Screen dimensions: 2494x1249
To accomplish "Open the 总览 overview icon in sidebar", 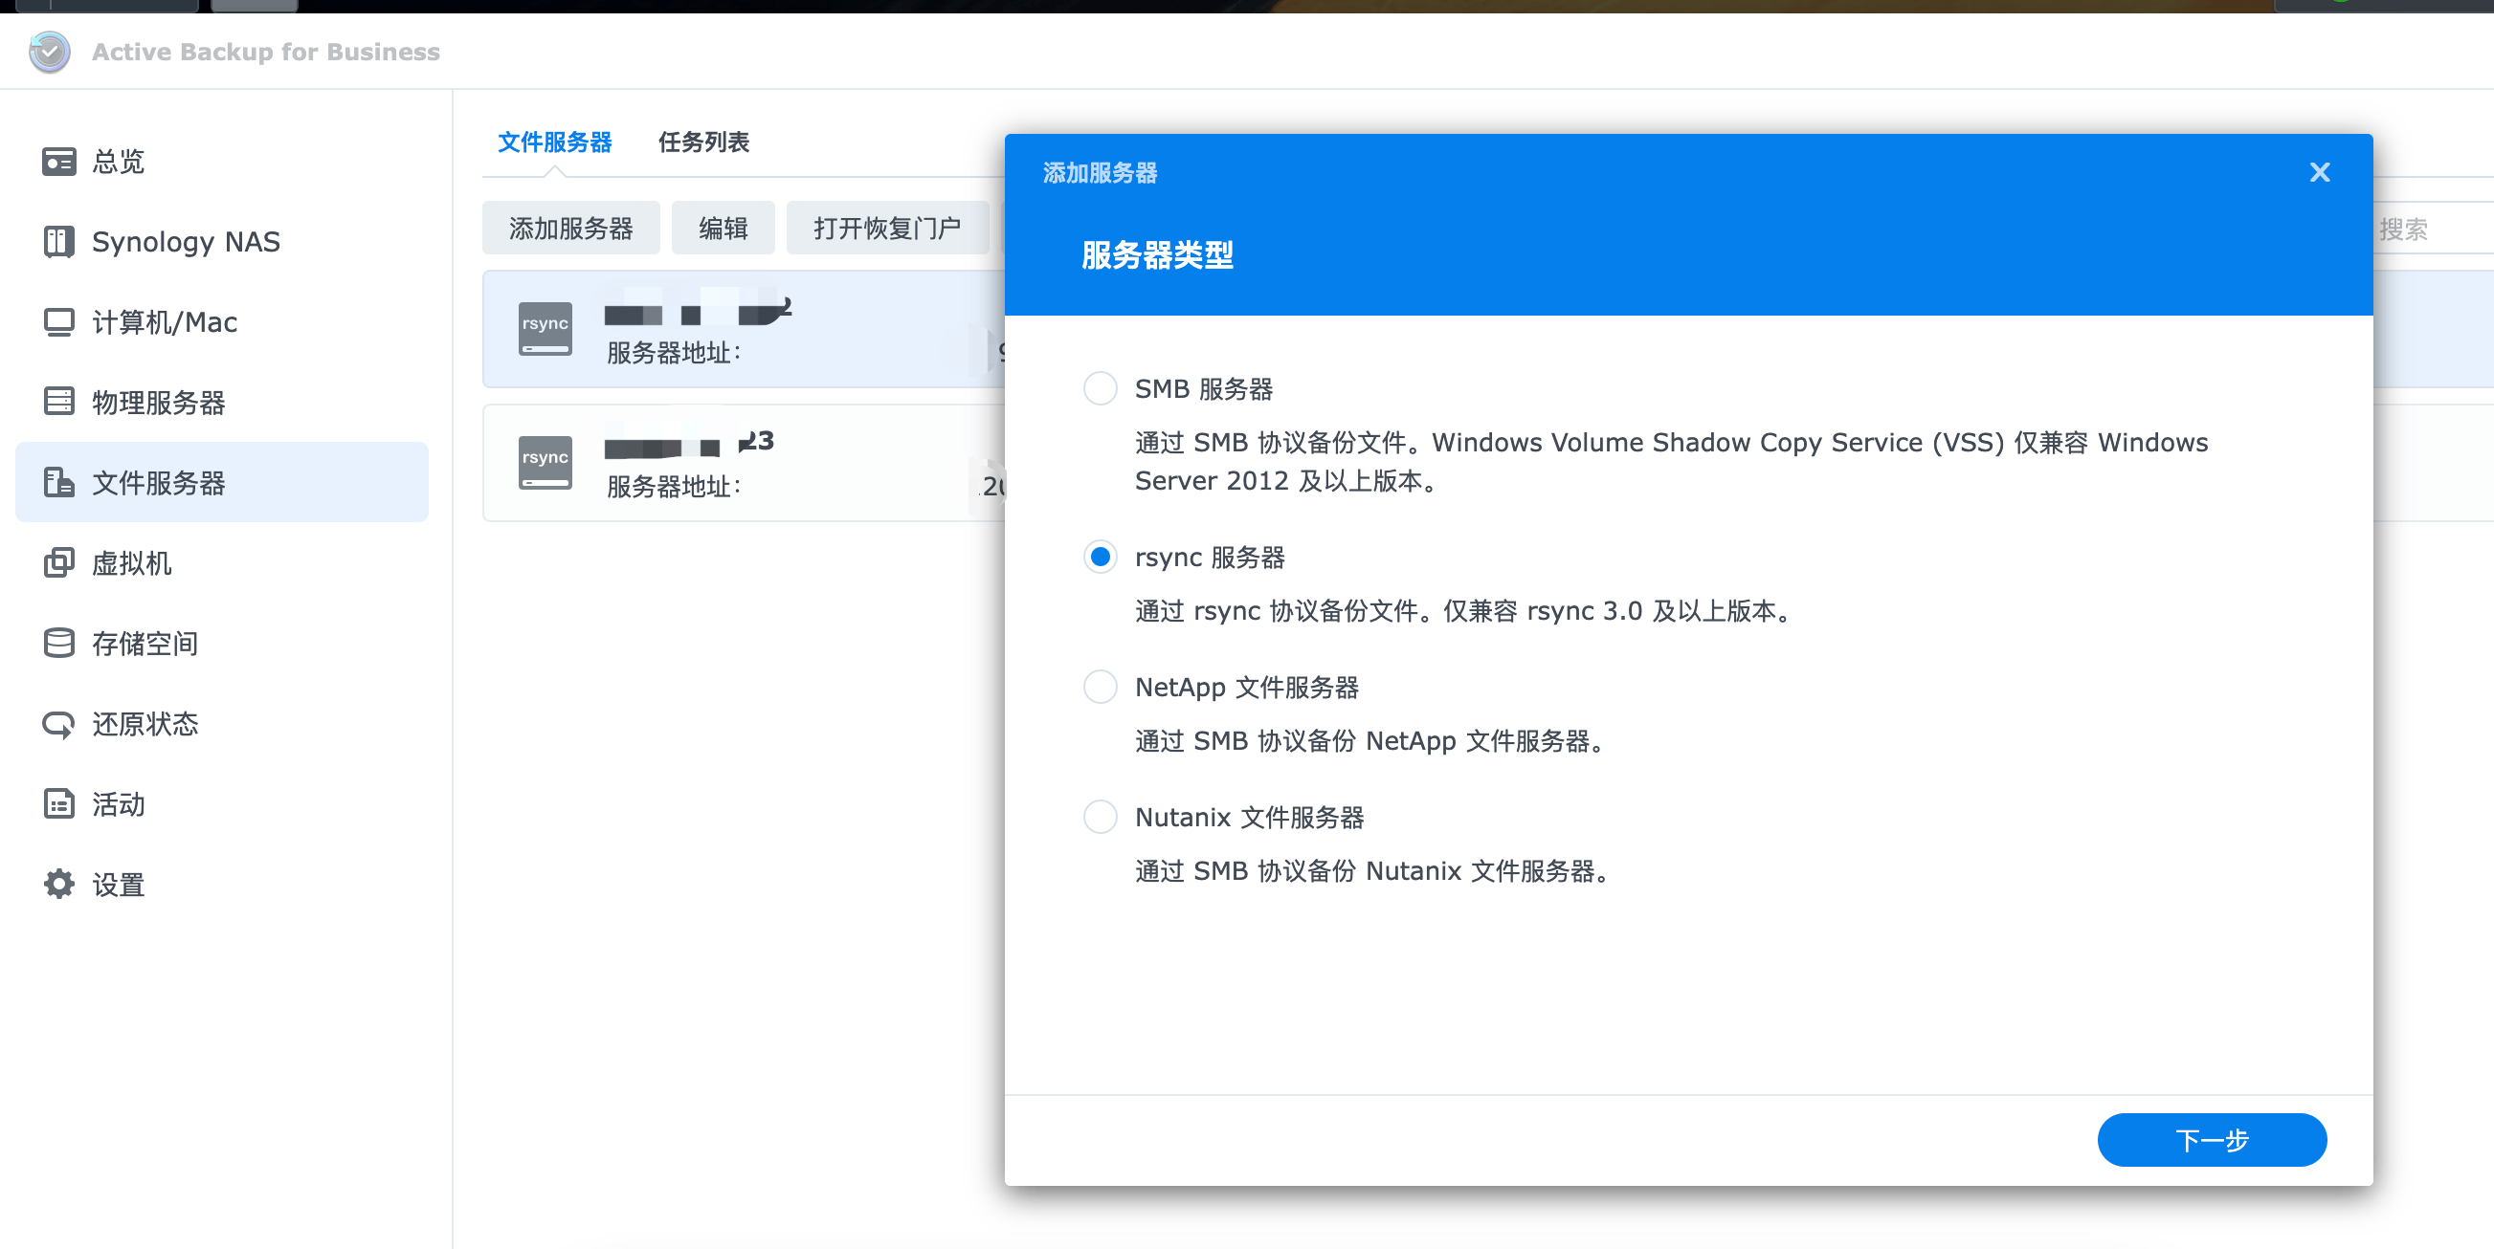I will [59, 162].
